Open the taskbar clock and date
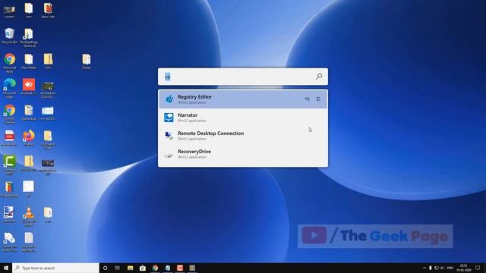 click(x=463, y=268)
